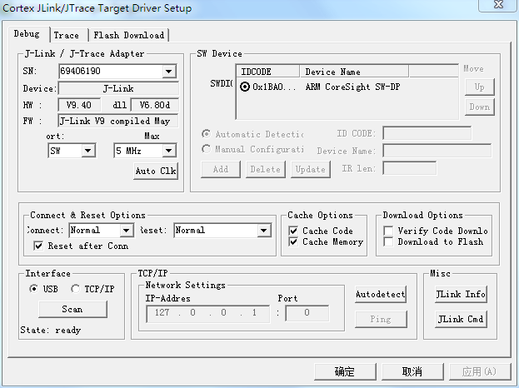Screen dimensions: 519x388
Task: Enable Download to Flash checkbox
Action: (x=388, y=241)
